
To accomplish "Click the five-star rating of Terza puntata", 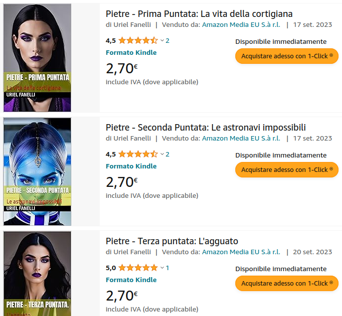I will 138,268.
